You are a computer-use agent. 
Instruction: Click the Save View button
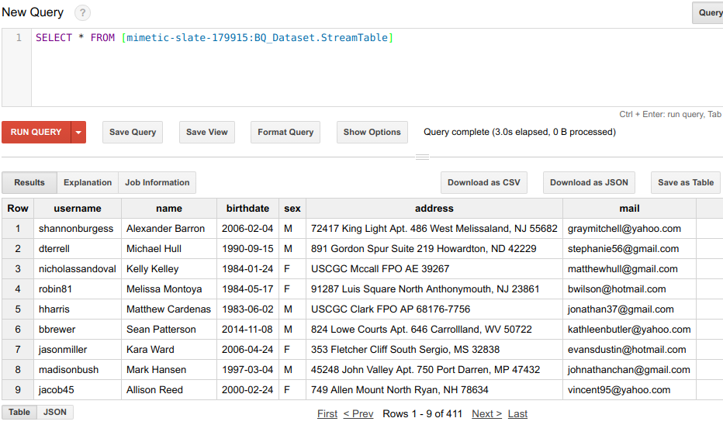[x=207, y=133]
